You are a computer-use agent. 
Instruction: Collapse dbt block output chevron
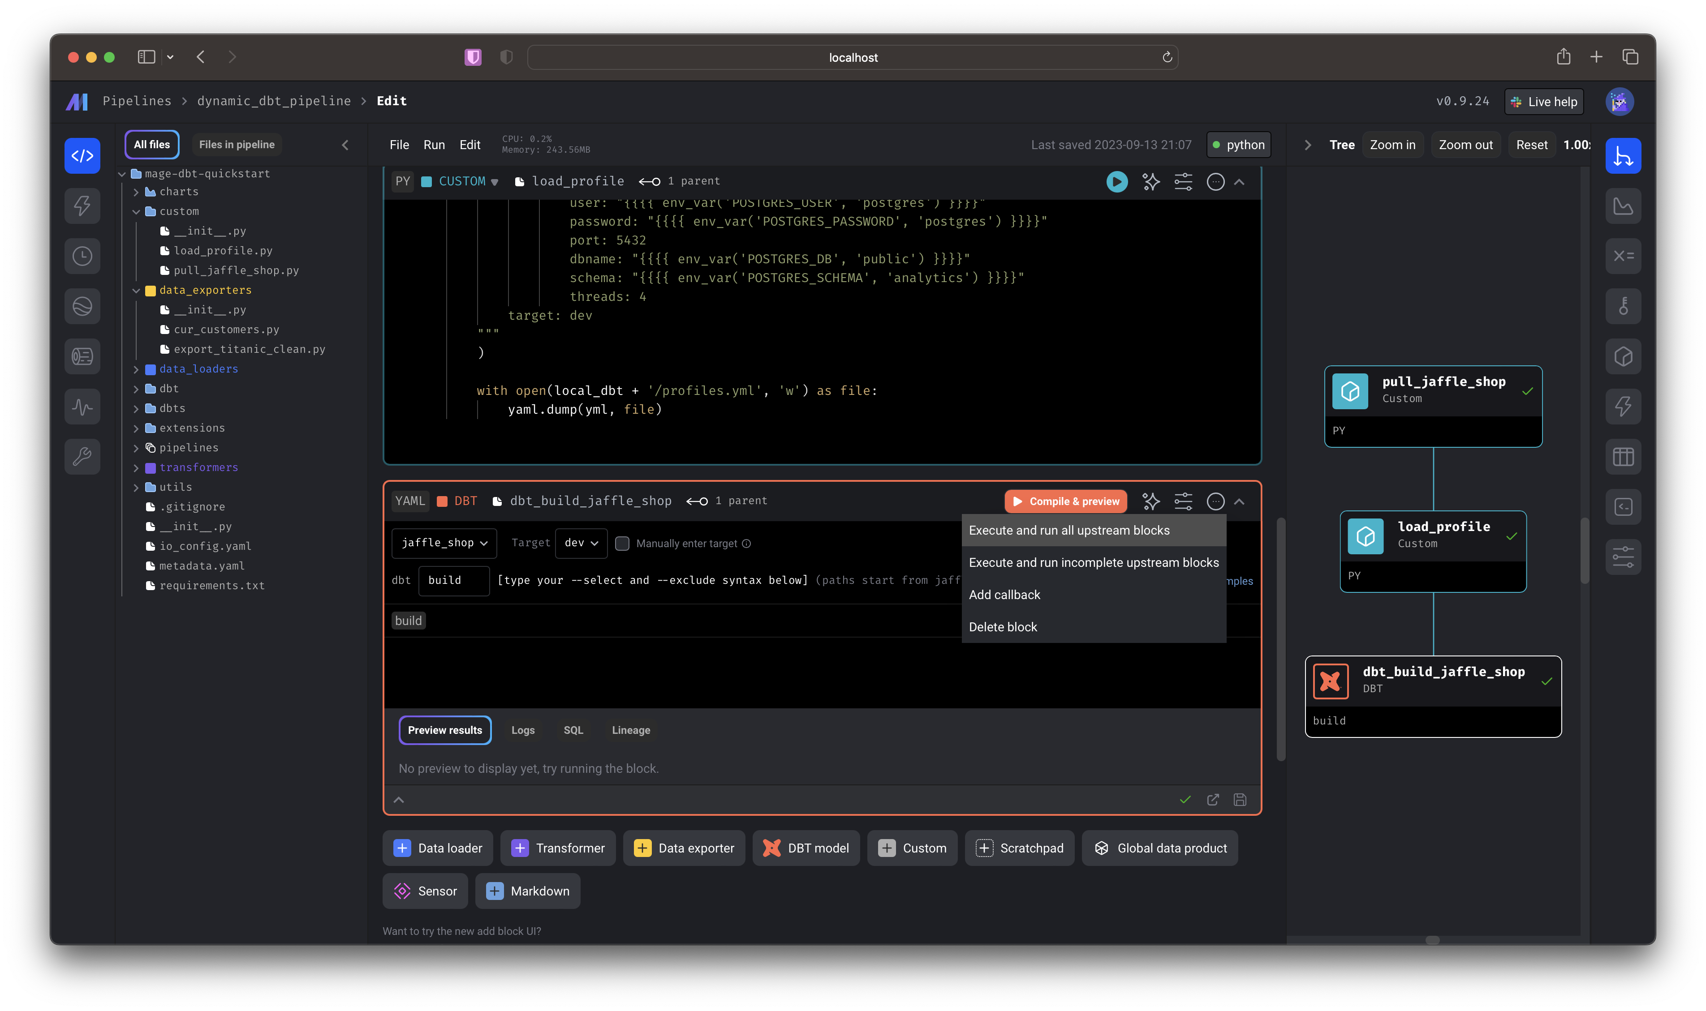399,800
